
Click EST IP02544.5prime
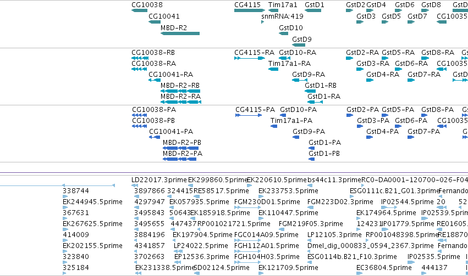(x=408, y=202)
